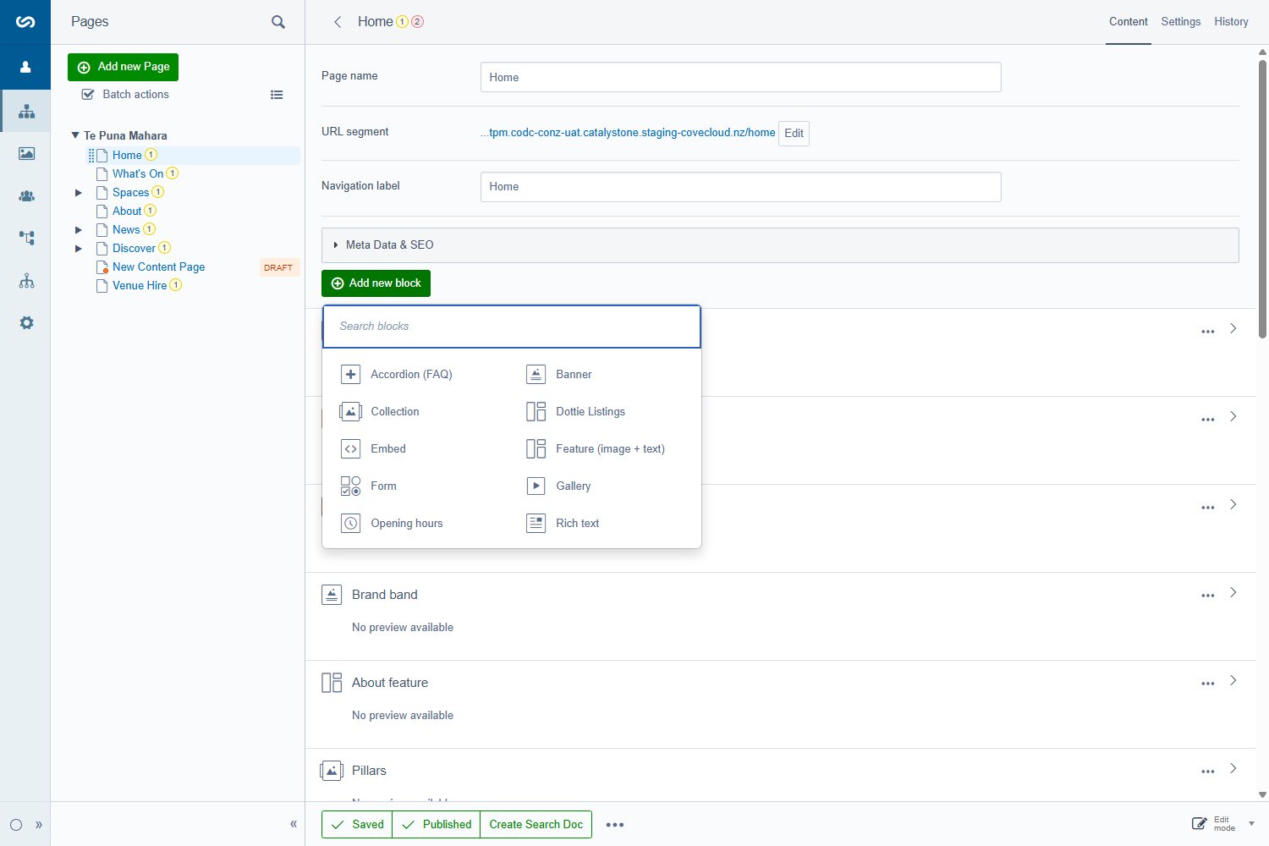Focus the Navigation label input field

click(740, 187)
